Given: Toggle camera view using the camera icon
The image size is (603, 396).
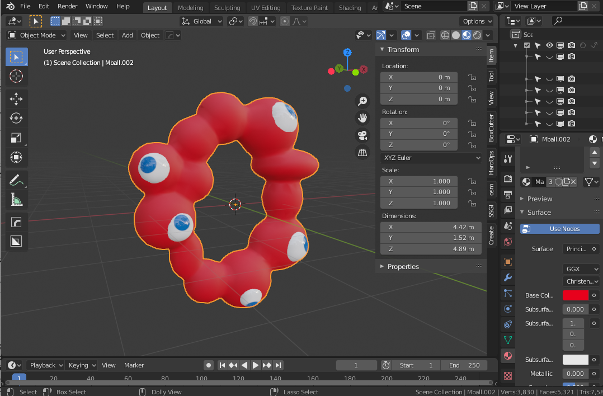Looking at the screenshot, I should pyautogui.click(x=362, y=135).
